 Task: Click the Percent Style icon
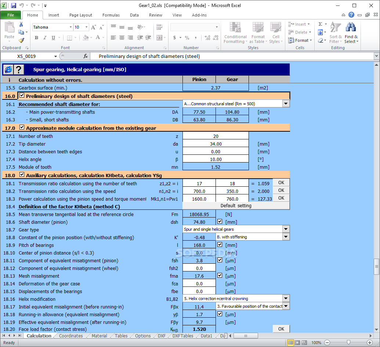pyautogui.click(x=187, y=37)
